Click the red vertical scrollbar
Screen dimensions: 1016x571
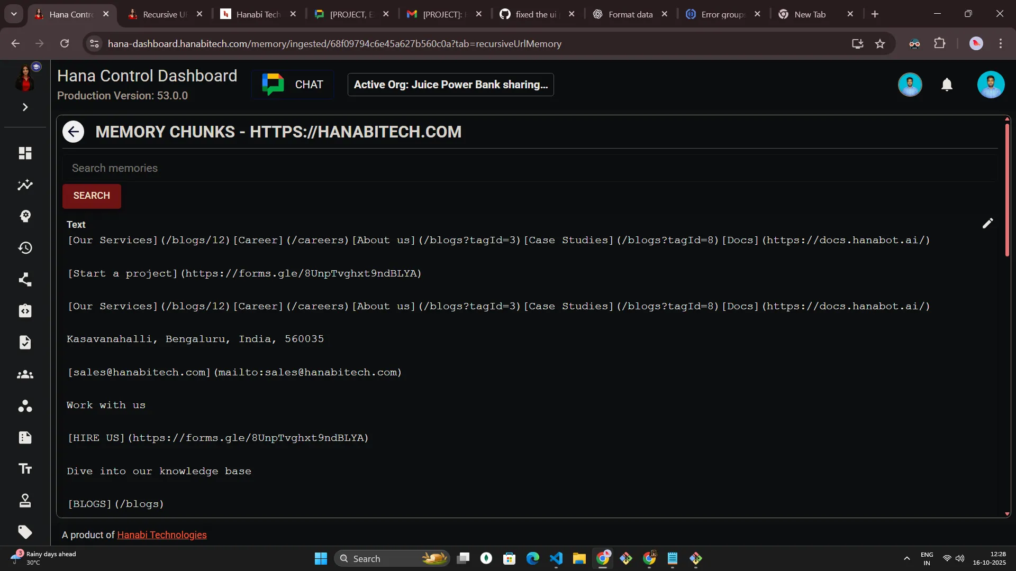click(x=1007, y=190)
